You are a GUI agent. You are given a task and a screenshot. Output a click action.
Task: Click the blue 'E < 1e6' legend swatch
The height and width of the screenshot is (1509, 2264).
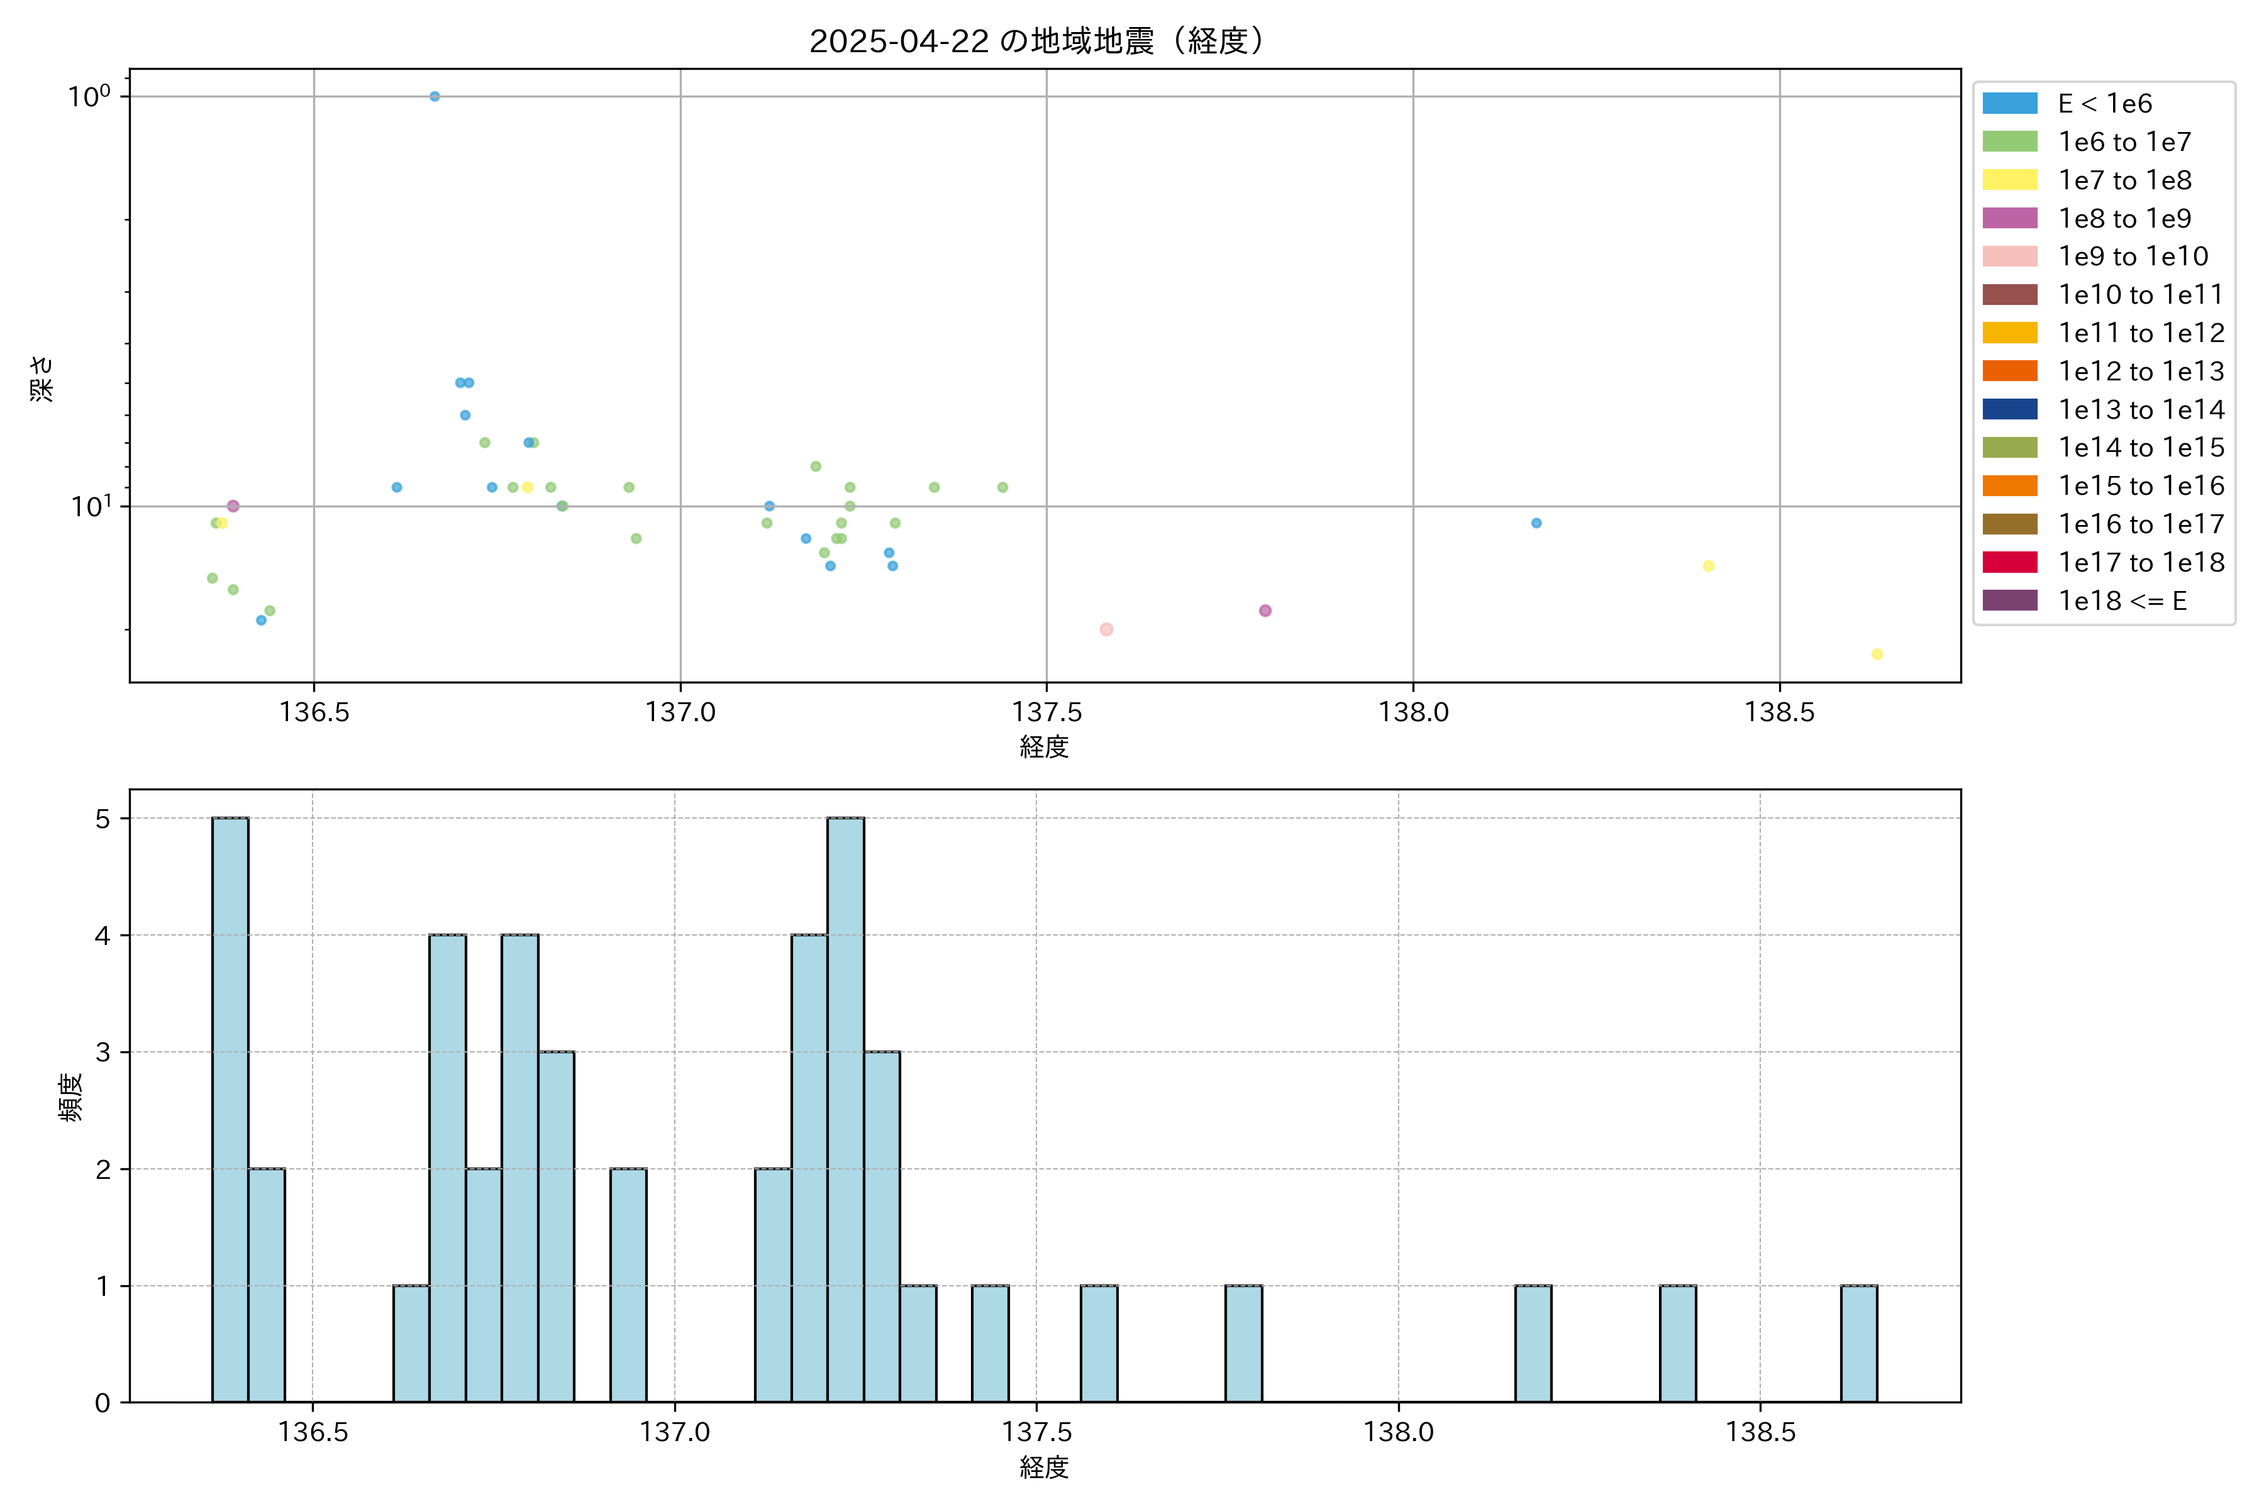pos(2009,103)
